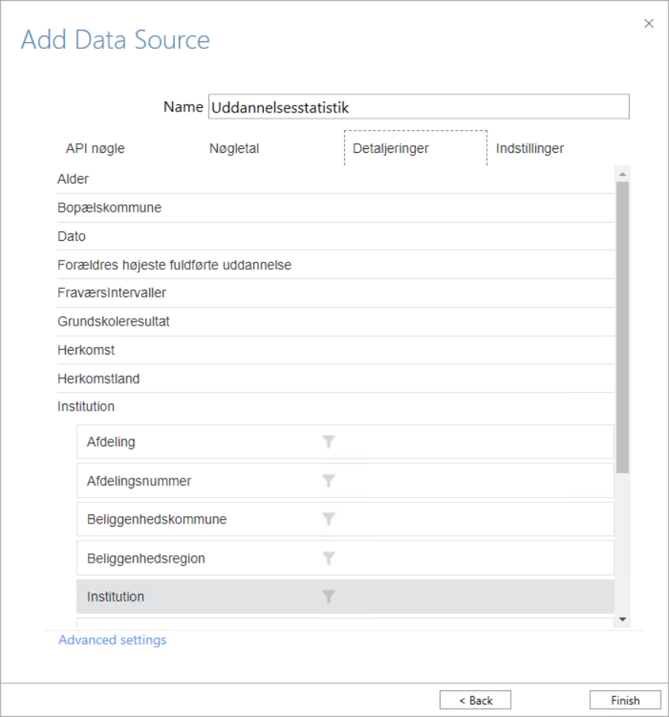Expand the Bopælskommune category
The image size is (669, 717).
pyautogui.click(x=336, y=208)
